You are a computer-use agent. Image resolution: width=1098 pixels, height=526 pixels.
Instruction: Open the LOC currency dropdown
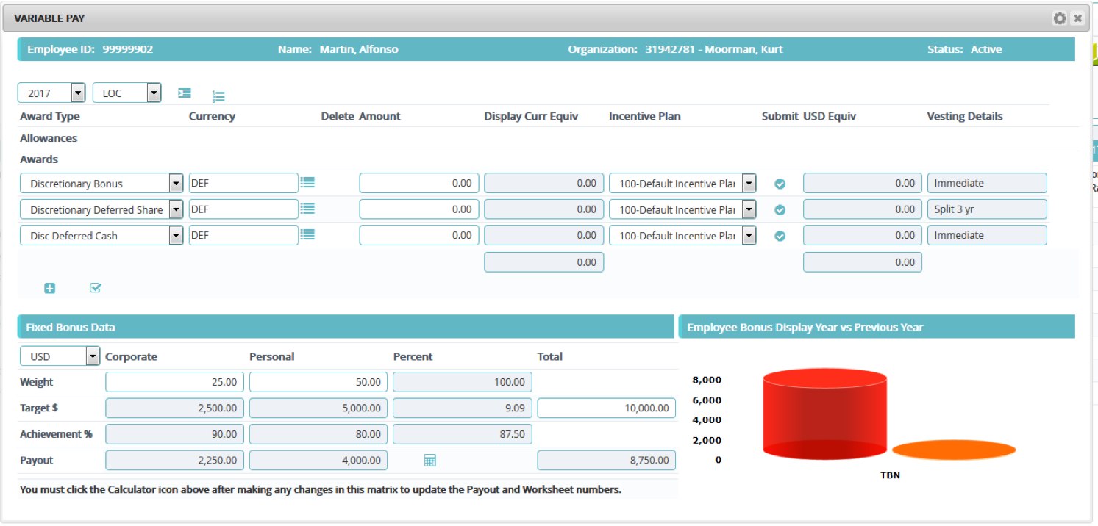[x=154, y=93]
